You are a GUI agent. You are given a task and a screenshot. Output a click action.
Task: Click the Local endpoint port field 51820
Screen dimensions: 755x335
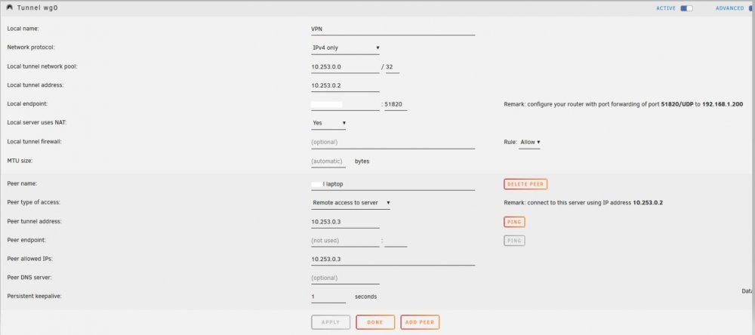pos(396,104)
